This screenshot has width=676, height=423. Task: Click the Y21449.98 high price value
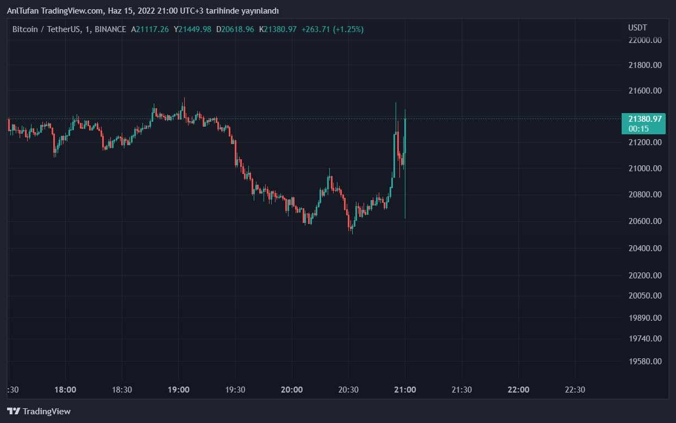(x=192, y=29)
